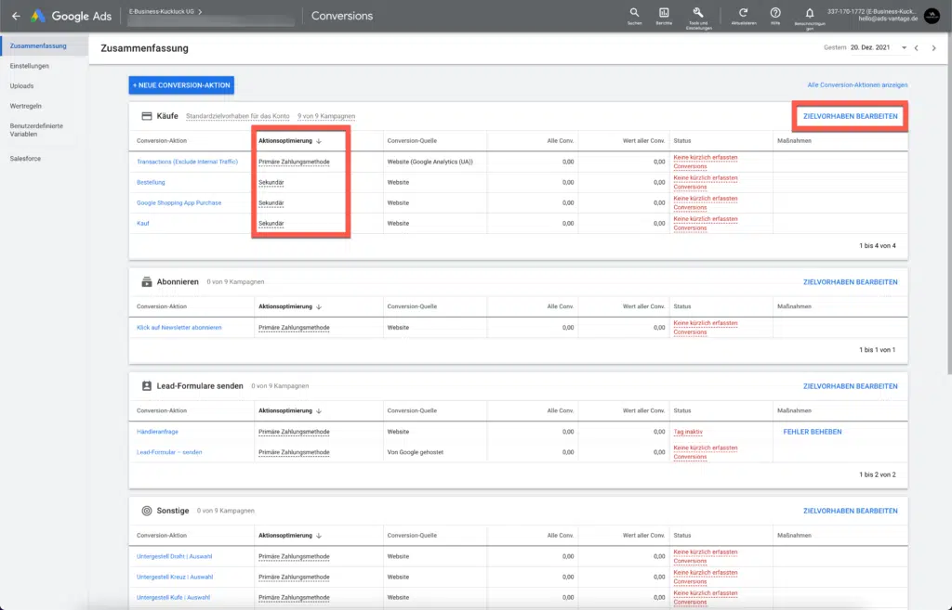Open Google Shopping App Purchase action

tap(179, 203)
